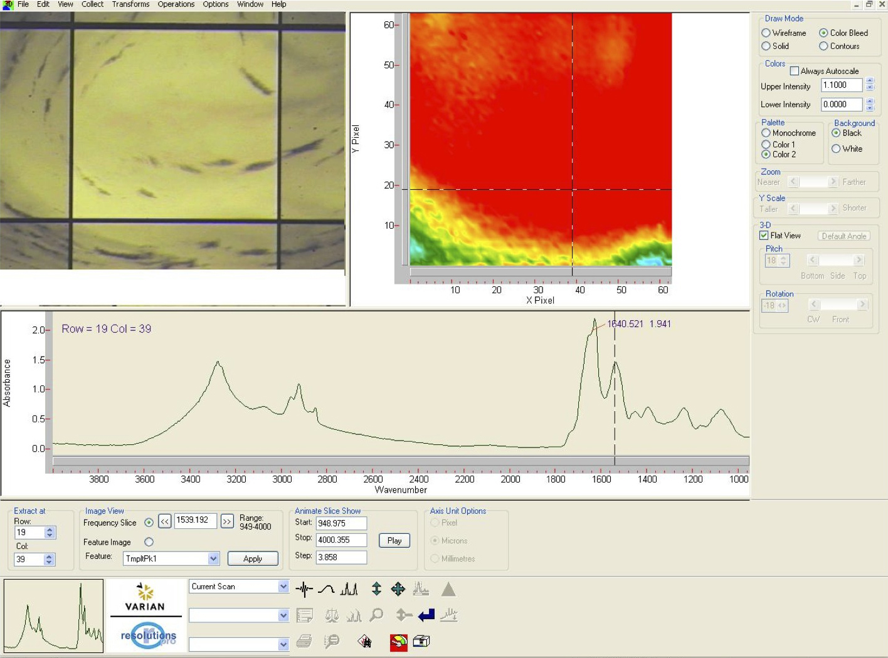The width and height of the screenshot is (888, 658).
Task: Select the Feature Image radio button
Action: [149, 542]
